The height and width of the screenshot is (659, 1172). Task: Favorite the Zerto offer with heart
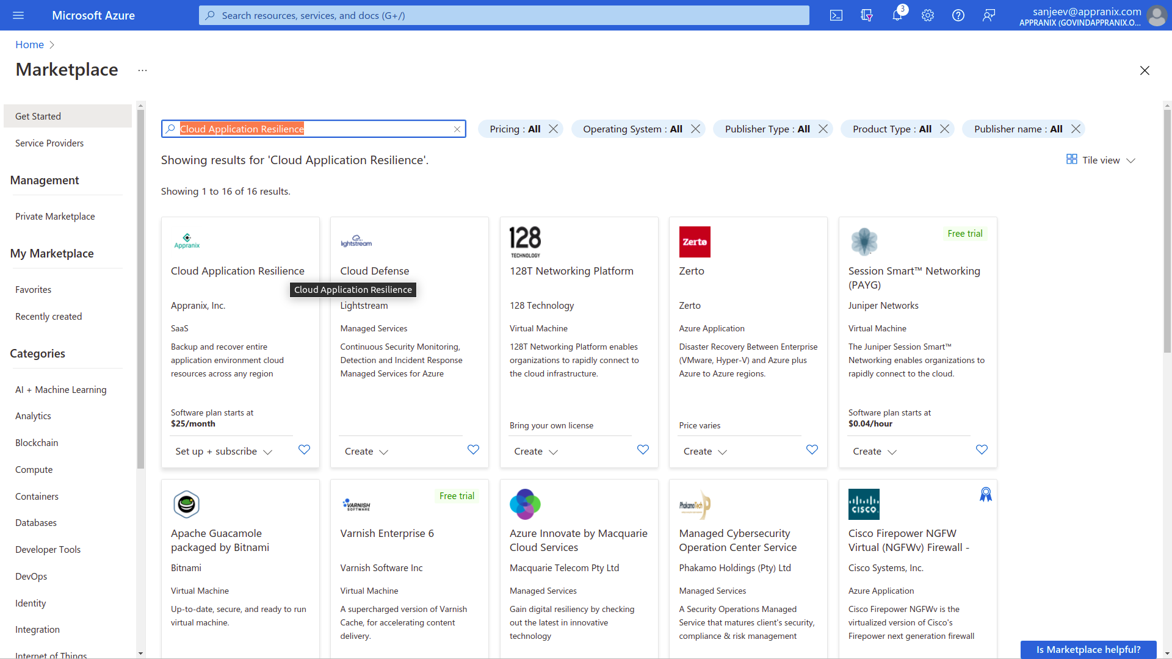coord(812,450)
